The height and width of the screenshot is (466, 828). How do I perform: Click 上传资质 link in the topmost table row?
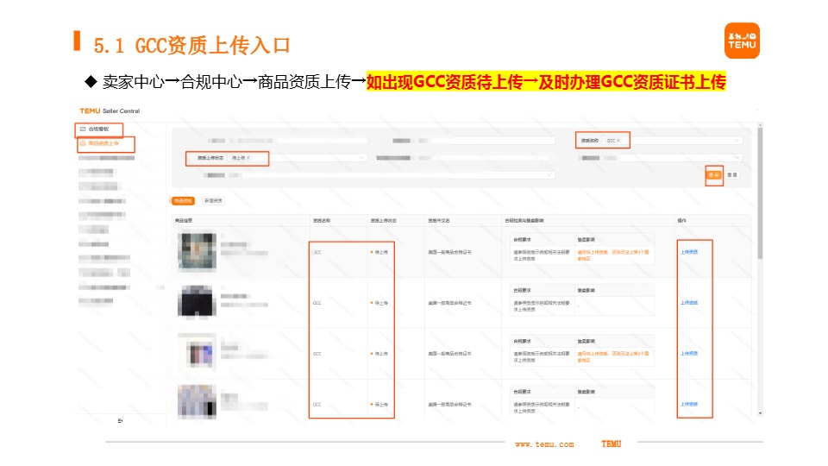689,252
